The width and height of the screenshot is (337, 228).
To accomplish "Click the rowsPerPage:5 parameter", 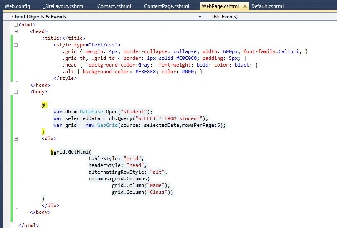I will 201,125.
